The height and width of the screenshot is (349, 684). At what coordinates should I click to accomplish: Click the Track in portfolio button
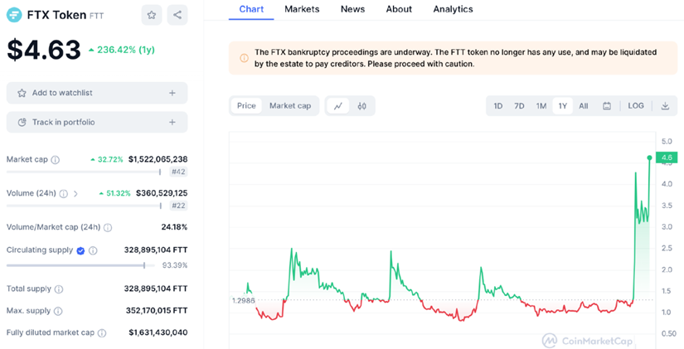pyautogui.click(x=97, y=122)
